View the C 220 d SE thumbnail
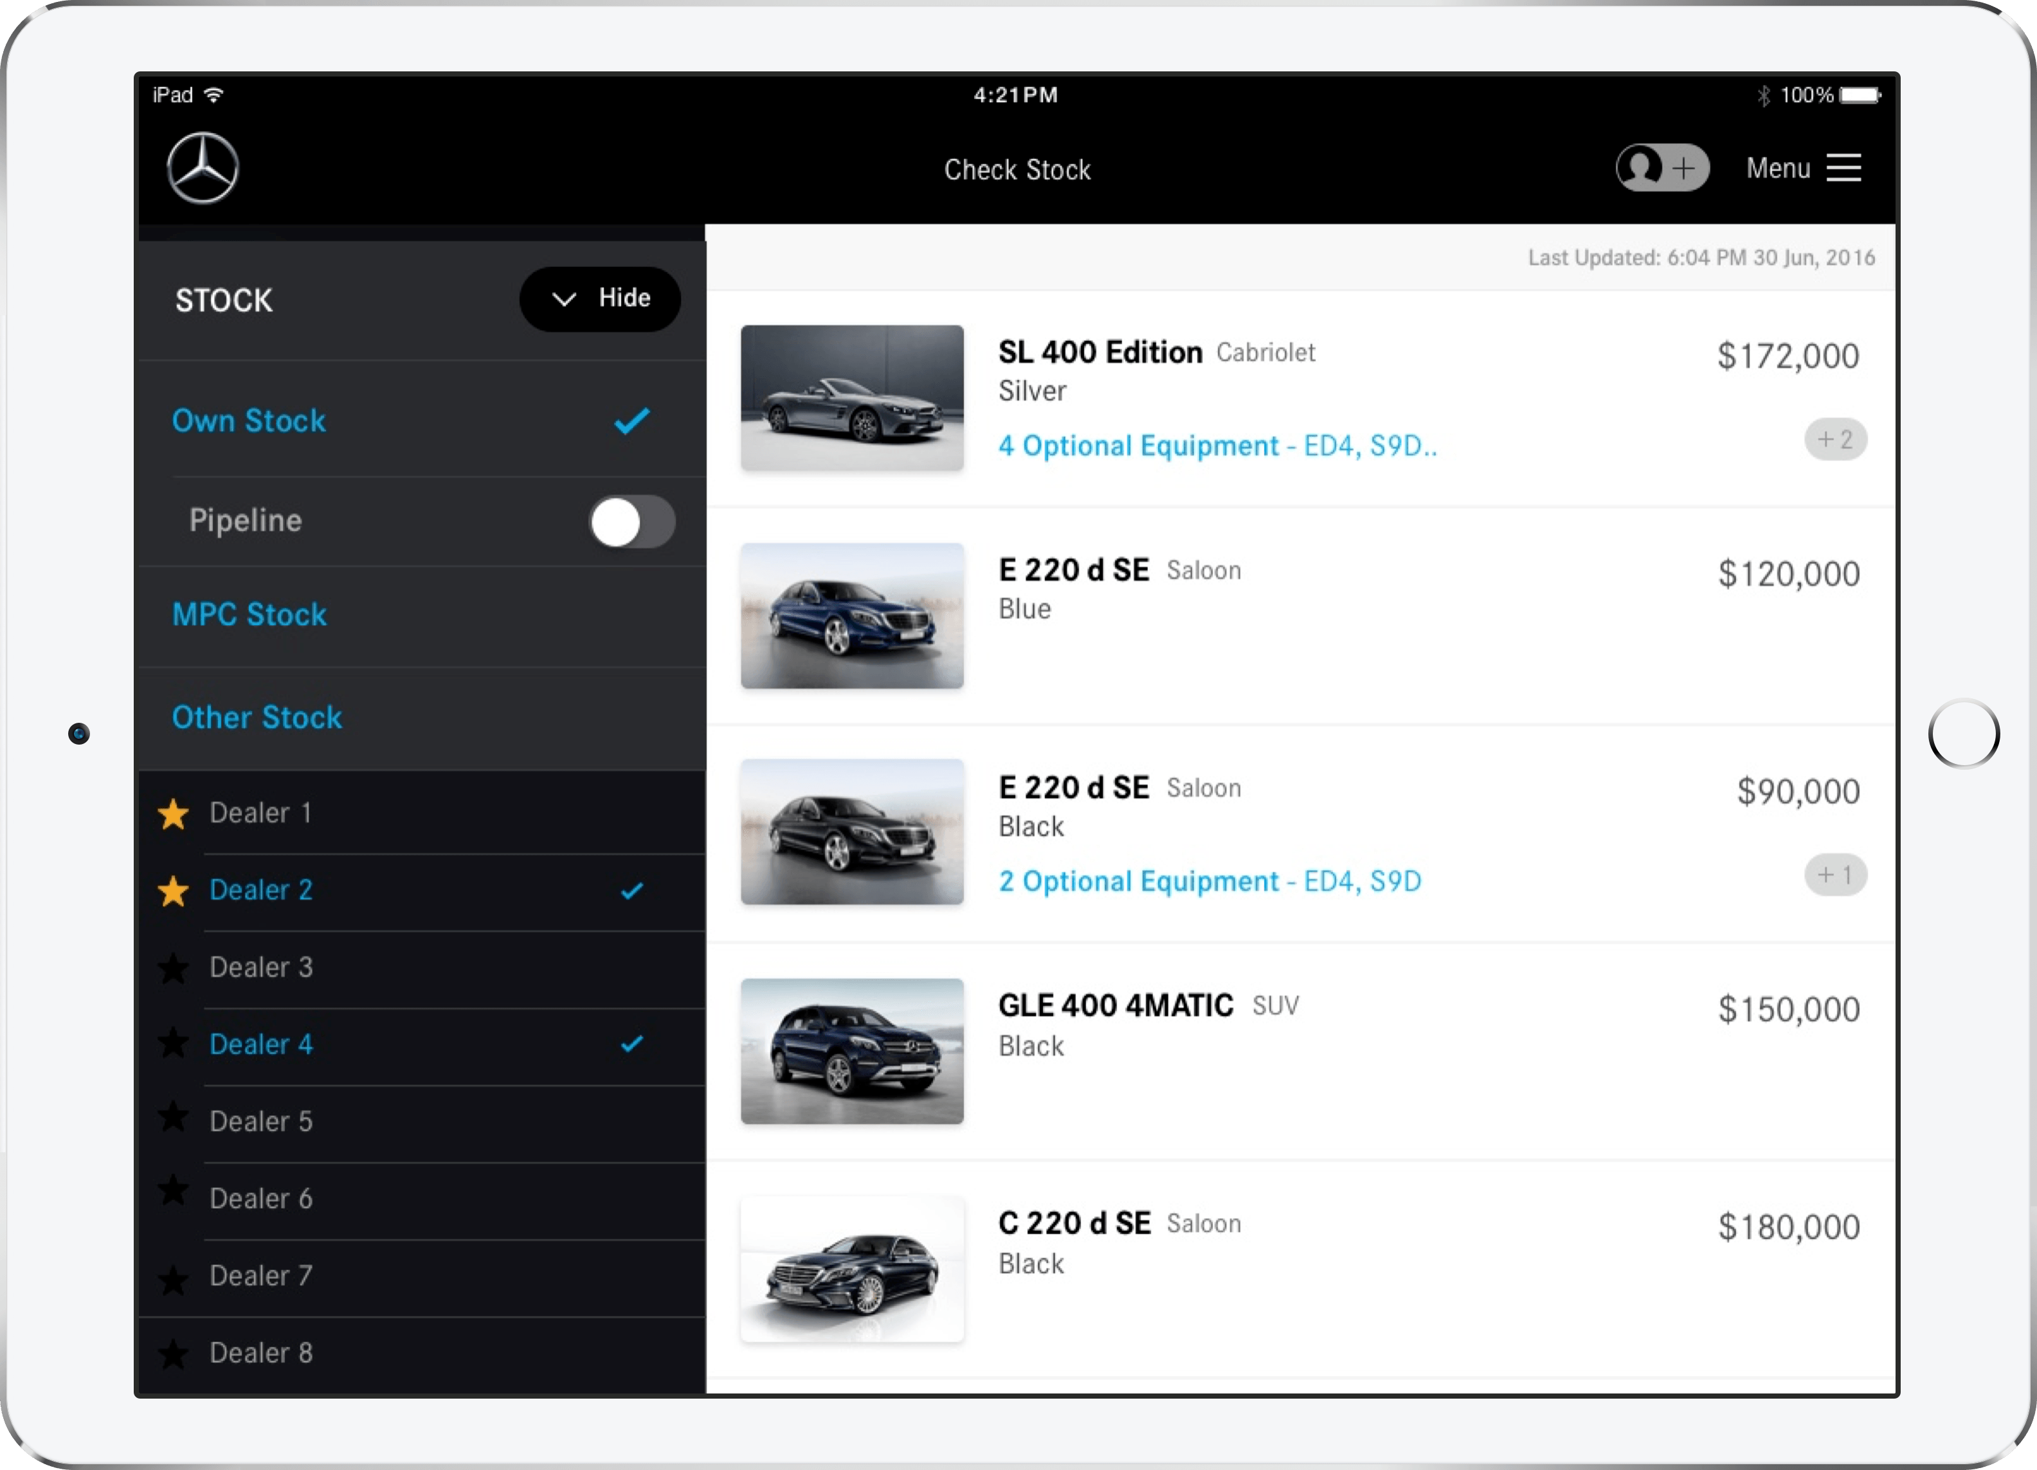This screenshot has height=1470, width=2037. tap(853, 1269)
